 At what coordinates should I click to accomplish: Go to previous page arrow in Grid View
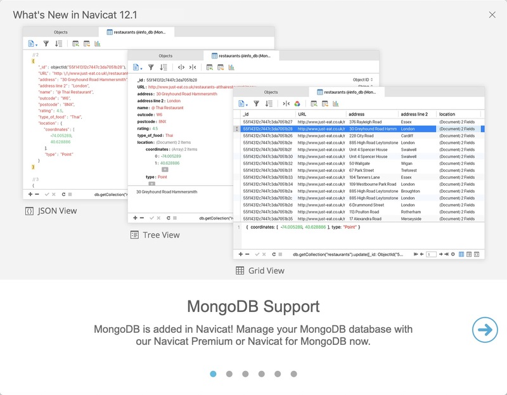tap(422, 254)
